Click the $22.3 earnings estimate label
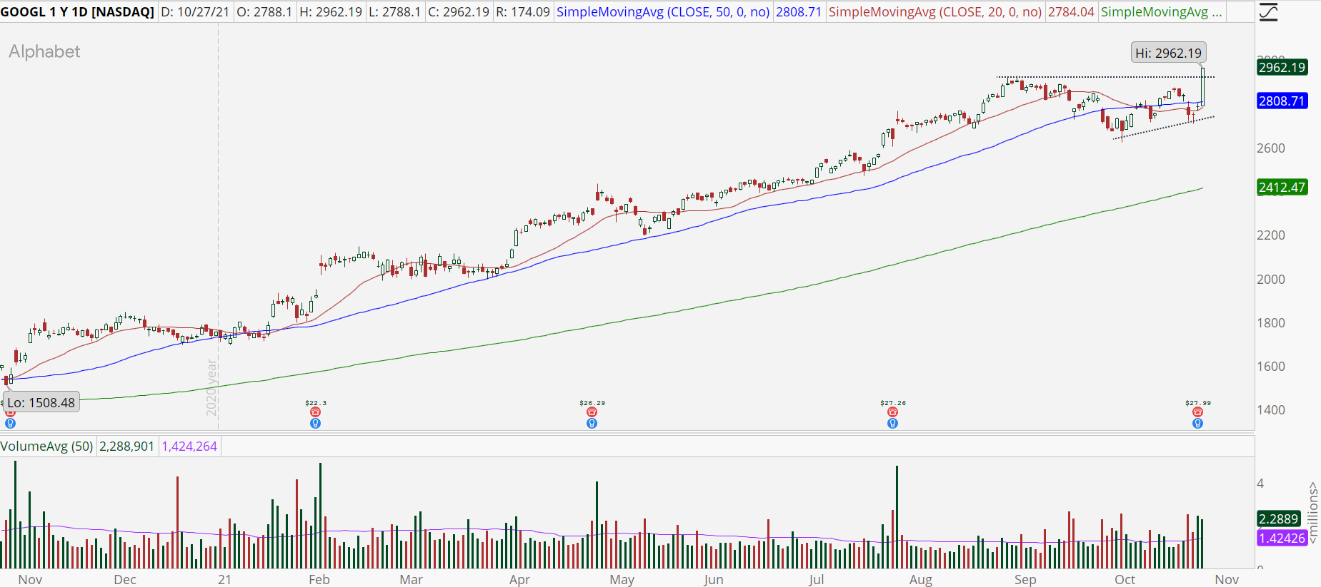1321x587 pixels. click(316, 403)
